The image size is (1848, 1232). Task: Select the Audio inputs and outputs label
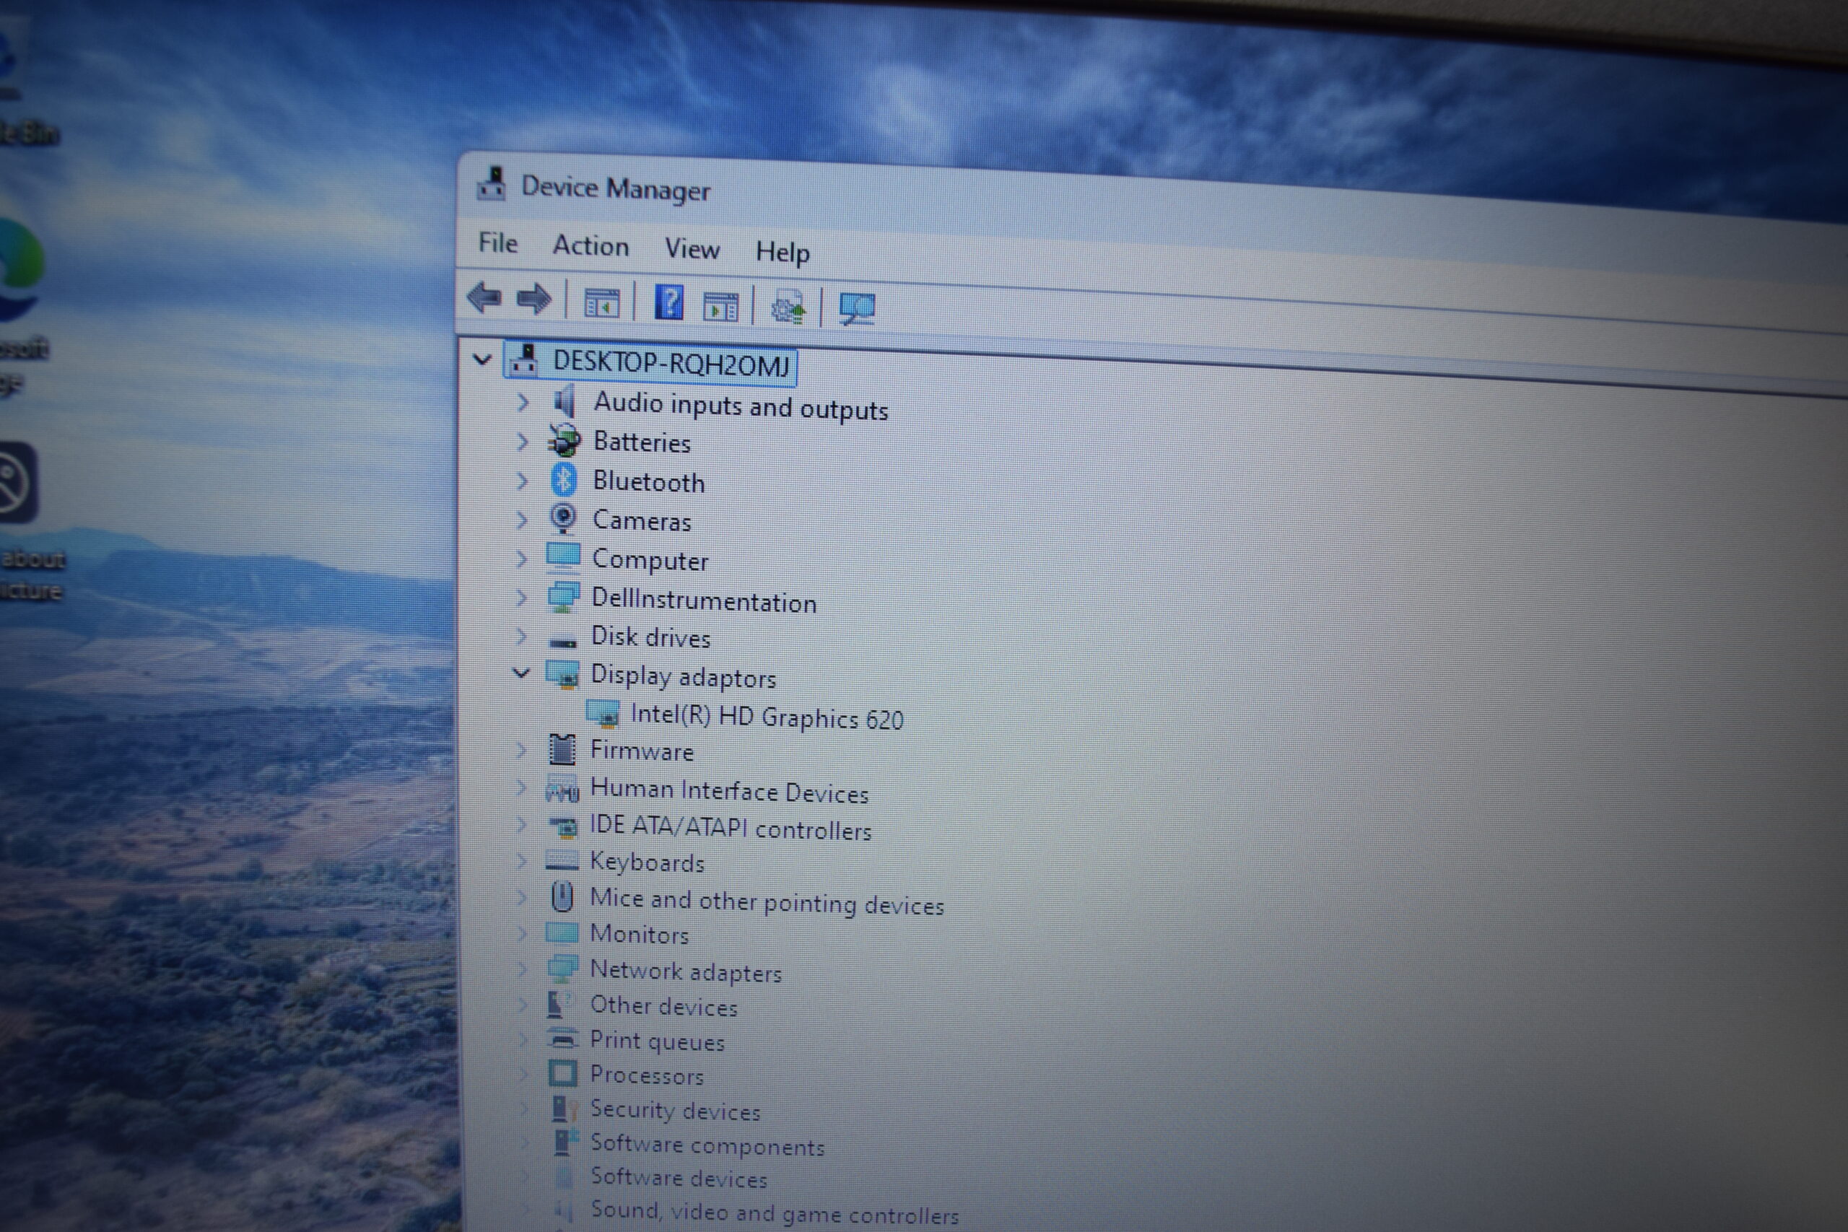pos(740,407)
